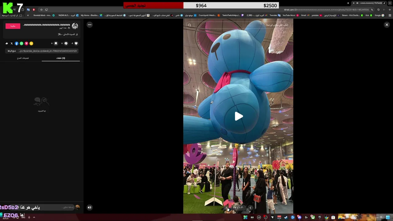Play the blue bear balloon video
This screenshot has width=393, height=221.
[239, 116]
